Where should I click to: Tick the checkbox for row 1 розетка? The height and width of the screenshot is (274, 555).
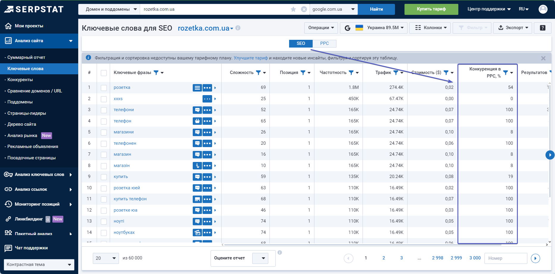104,88
